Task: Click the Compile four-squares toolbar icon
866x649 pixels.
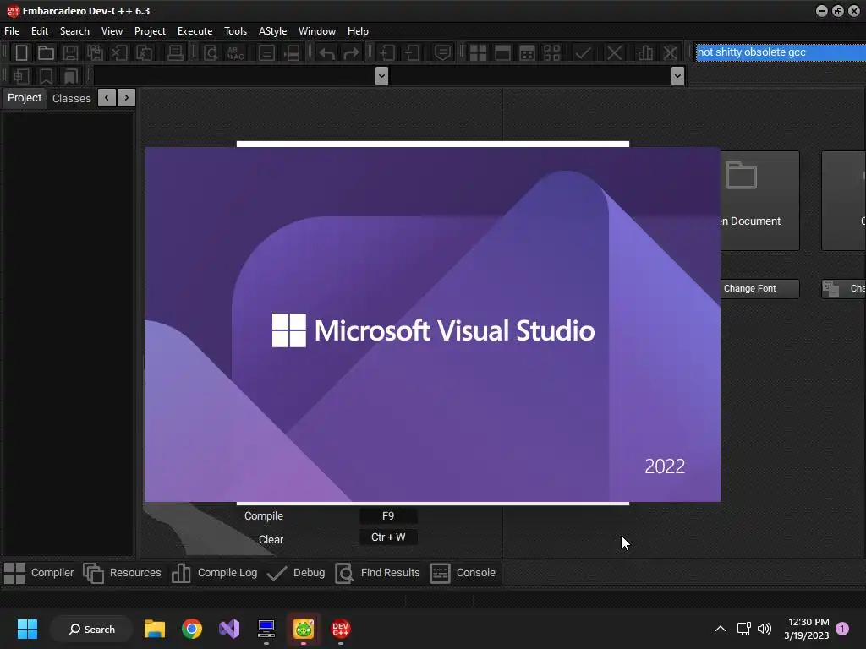Action: pos(478,53)
